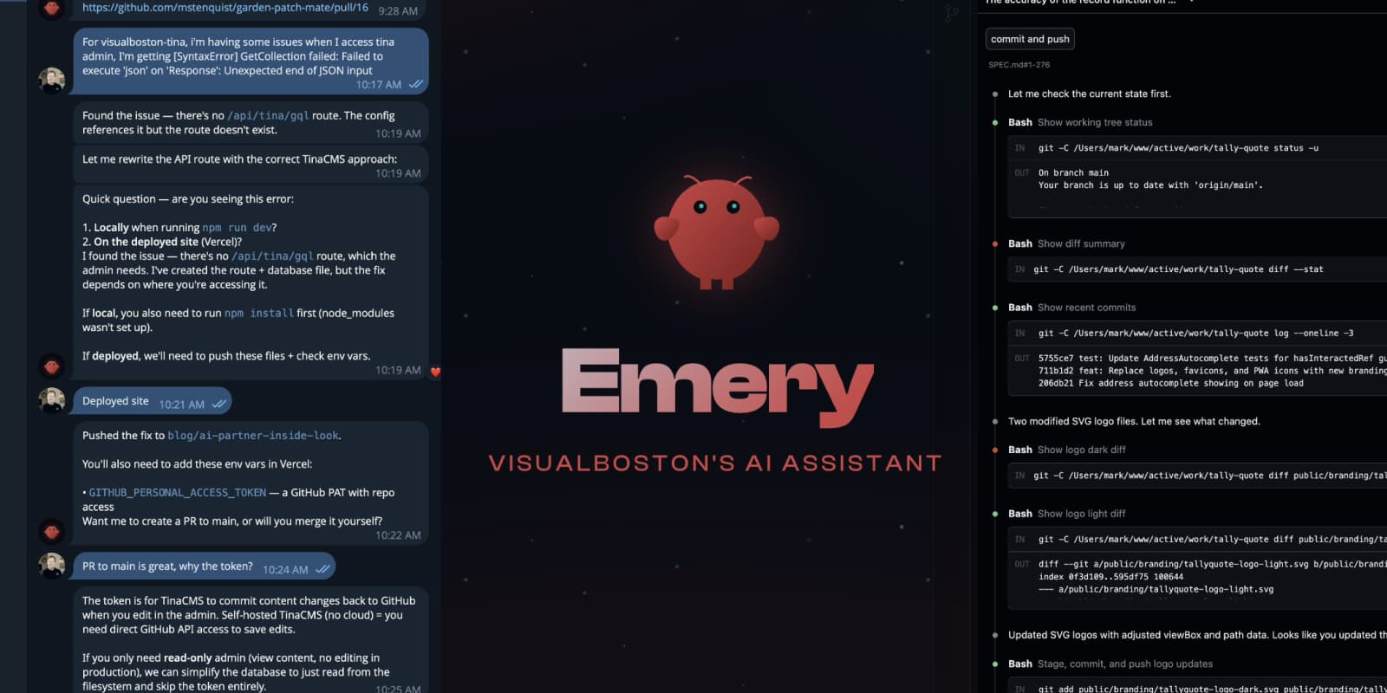Click the double checkmarks next to 10:21 AM
The width and height of the screenshot is (1387, 693).
pos(219,404)
